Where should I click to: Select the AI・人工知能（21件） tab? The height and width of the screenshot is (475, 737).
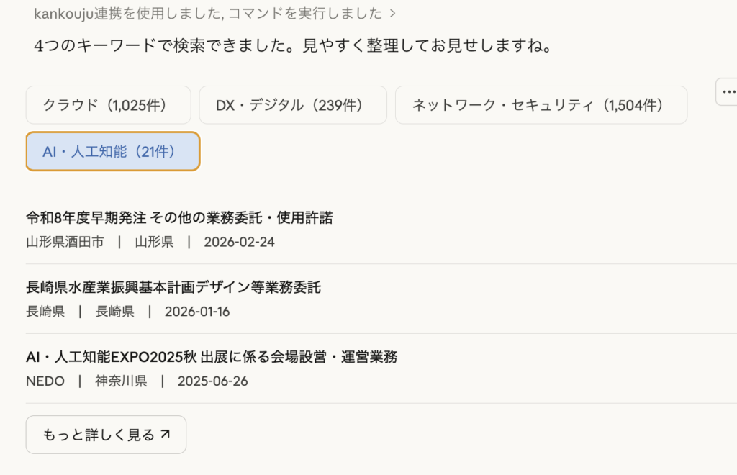pyautogui.click(x=112, y=151)
